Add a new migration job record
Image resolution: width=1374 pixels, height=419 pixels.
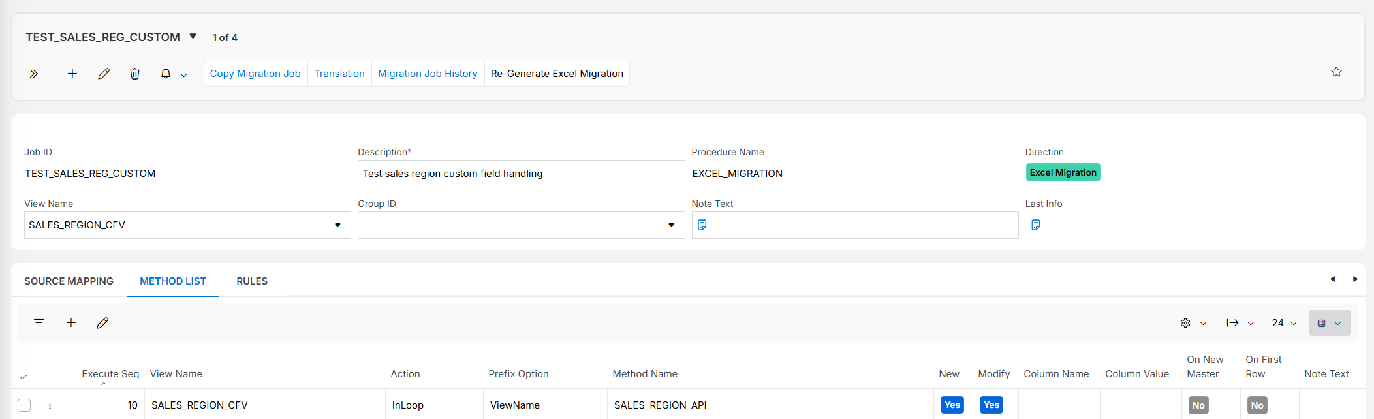(x=72, y=74)
